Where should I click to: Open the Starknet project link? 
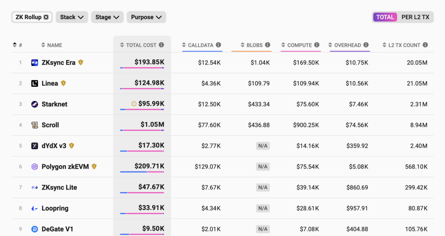tap(54, 104)
